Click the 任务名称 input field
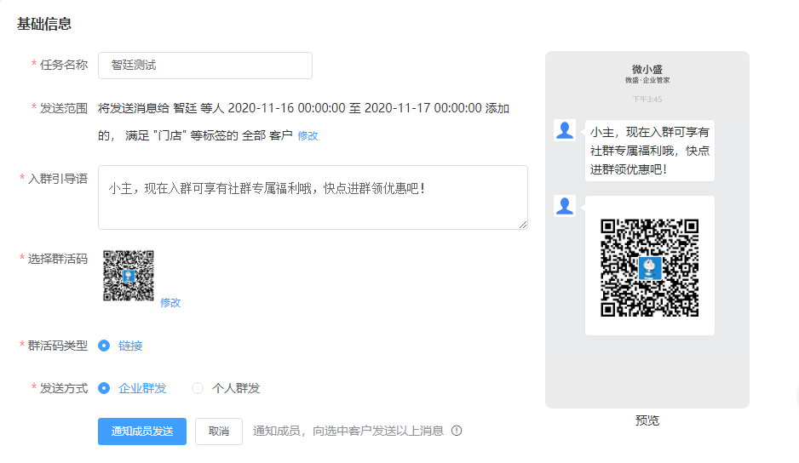 [204, 66]
